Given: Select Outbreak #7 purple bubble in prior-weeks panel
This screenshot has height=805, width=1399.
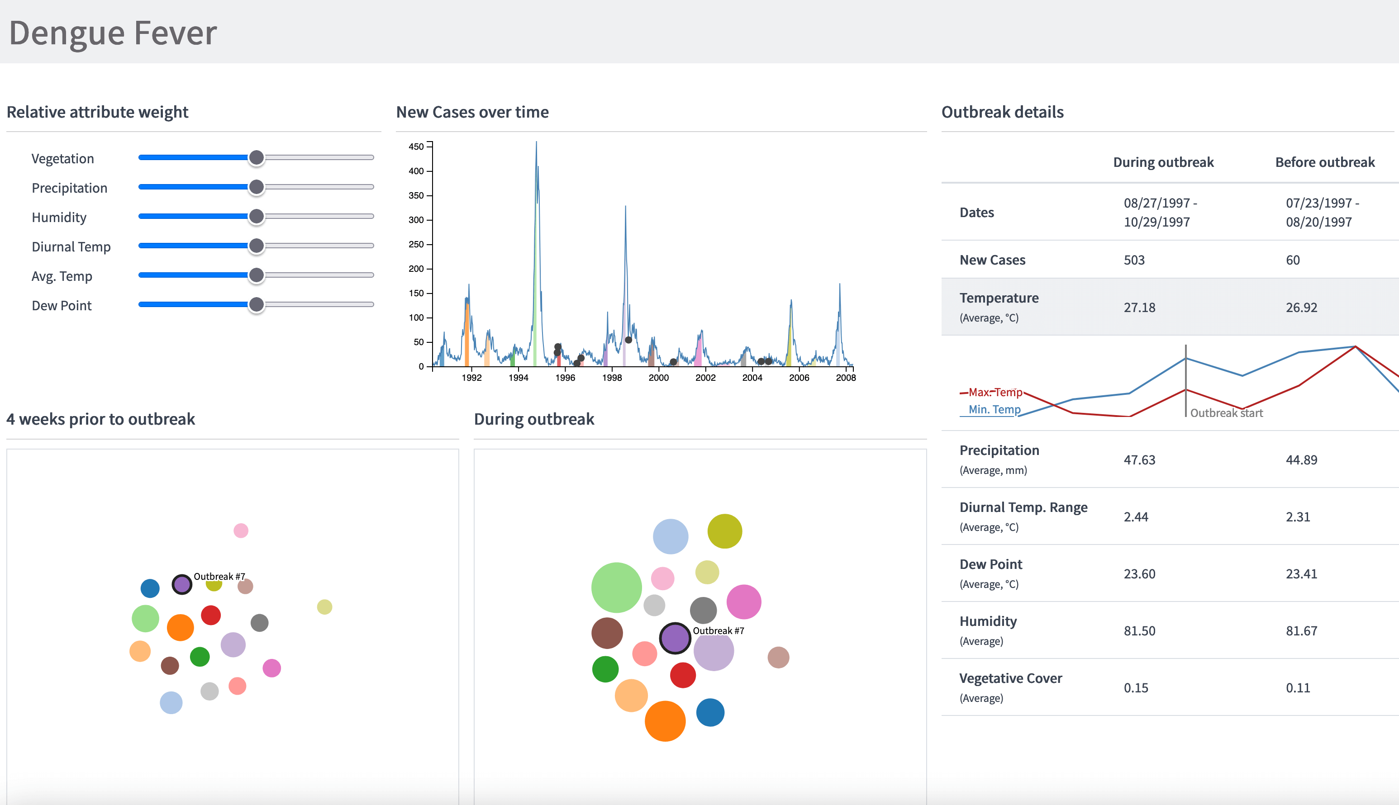Looking at the screenshot, I should [182, 584].
